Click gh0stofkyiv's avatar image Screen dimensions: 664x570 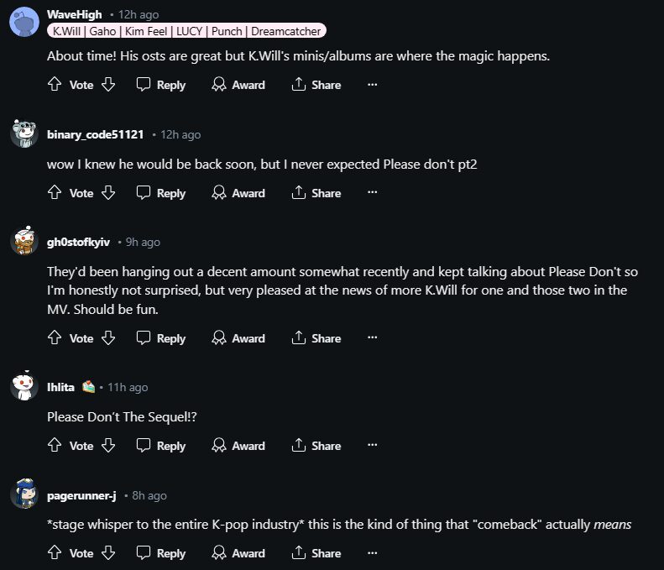(x=24, y=241)
